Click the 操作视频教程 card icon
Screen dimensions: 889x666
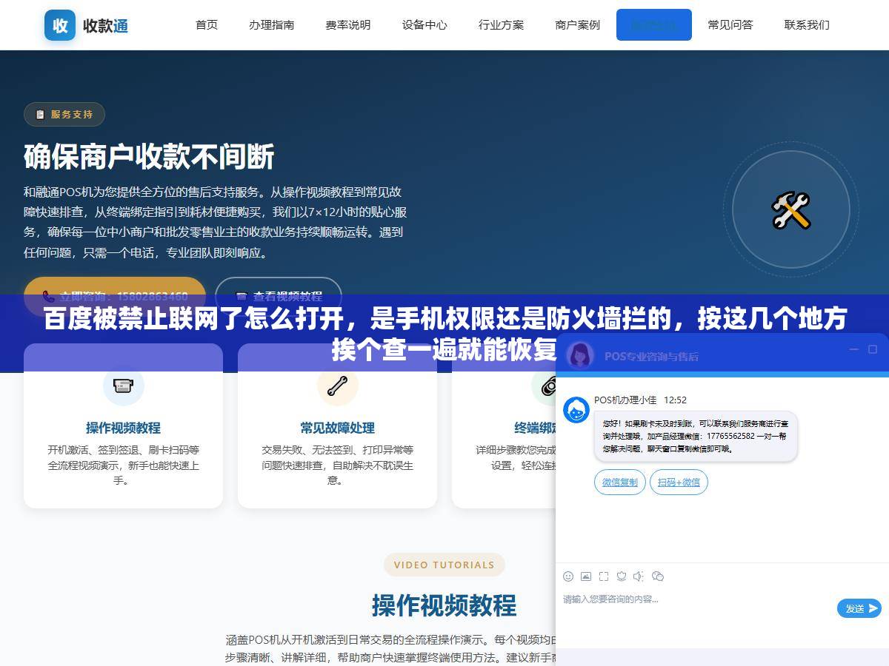123,385
